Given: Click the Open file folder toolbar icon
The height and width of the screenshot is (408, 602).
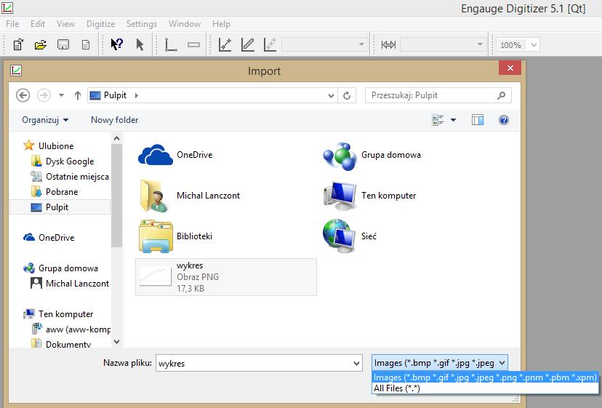Looking at the screenshot, I should (x=40, y=44).
